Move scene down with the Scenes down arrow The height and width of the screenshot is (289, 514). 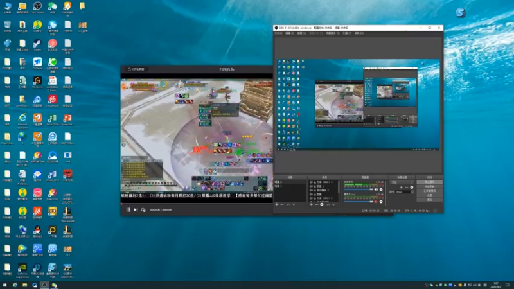(294, 204)
